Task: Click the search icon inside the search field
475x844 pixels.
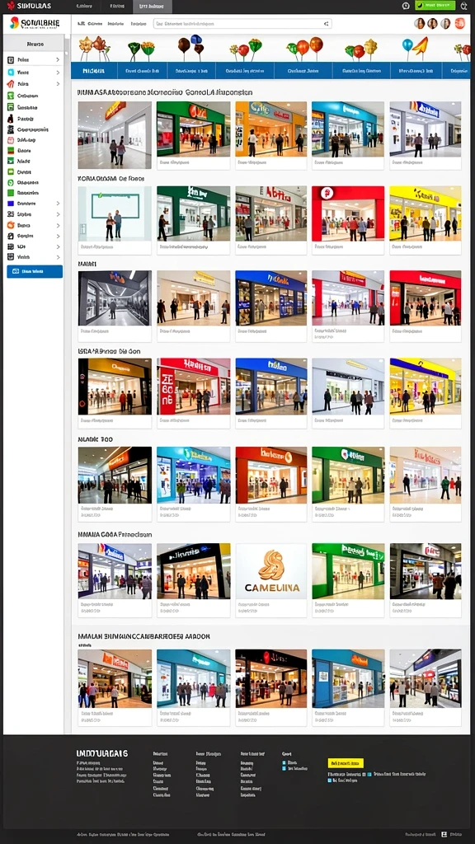Action: 326,24
